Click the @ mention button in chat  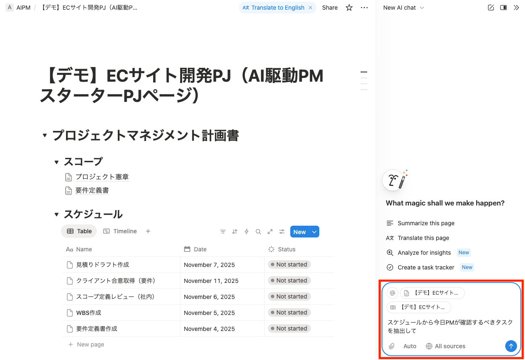point(392,293)
